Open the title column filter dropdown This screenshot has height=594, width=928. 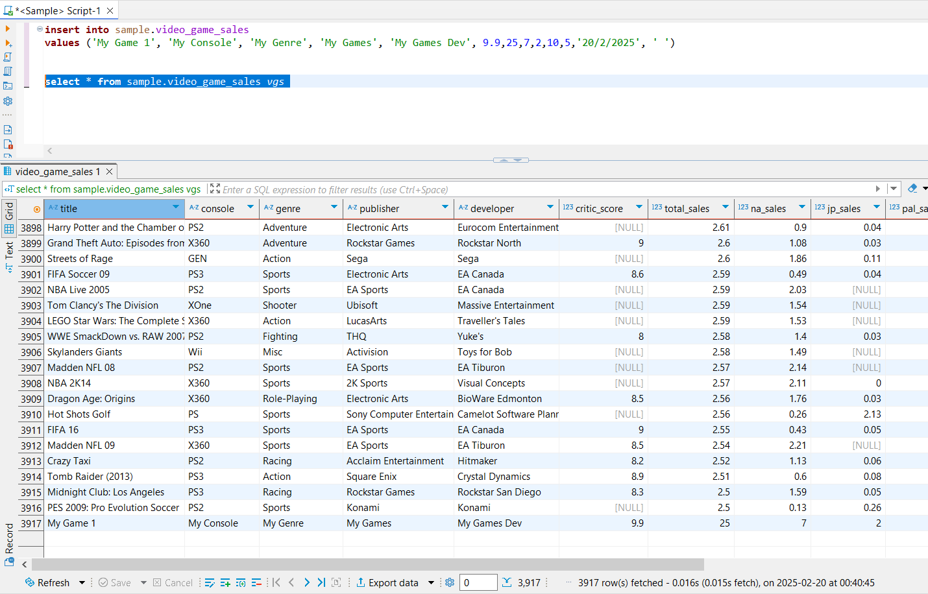click(x=176, y=208)
